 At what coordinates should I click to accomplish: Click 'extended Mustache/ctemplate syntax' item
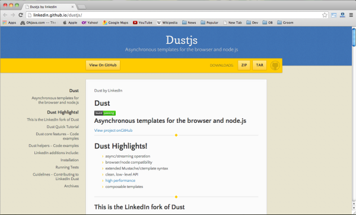pyautogui.click(x=136, y=168)
